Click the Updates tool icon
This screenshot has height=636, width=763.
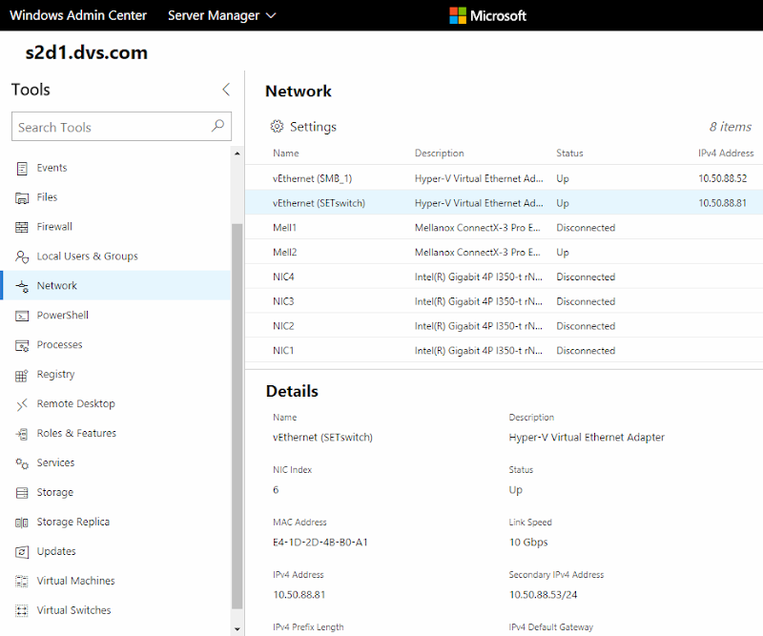tap(22, 552)
